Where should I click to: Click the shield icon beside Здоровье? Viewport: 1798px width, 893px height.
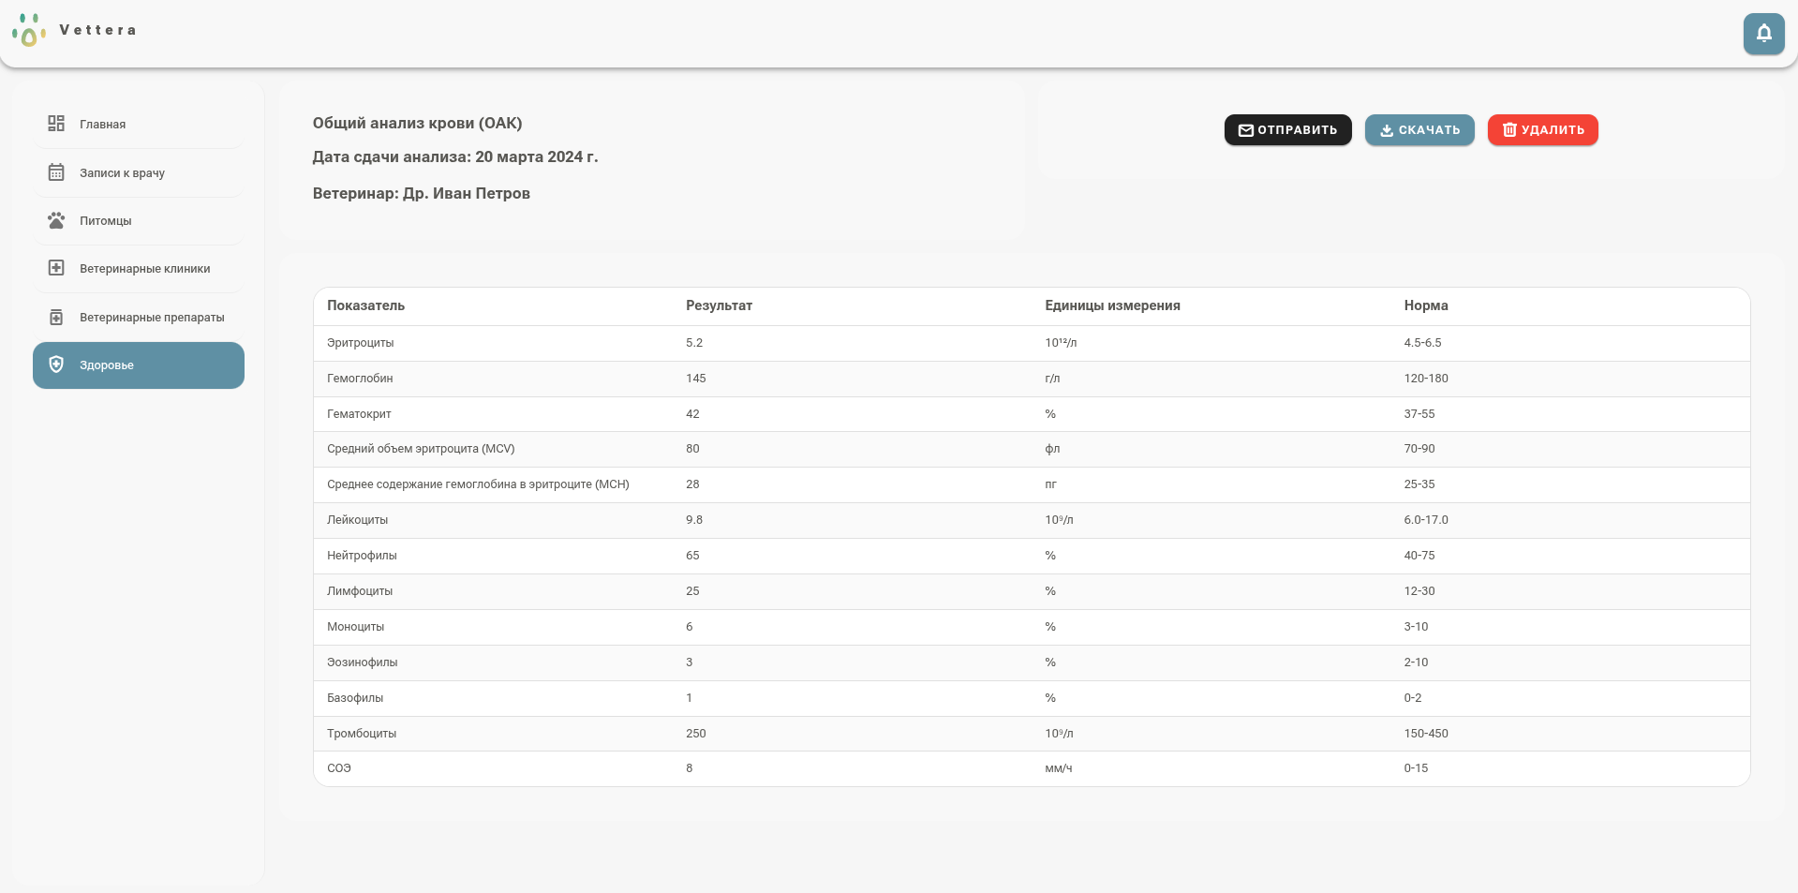56,365
